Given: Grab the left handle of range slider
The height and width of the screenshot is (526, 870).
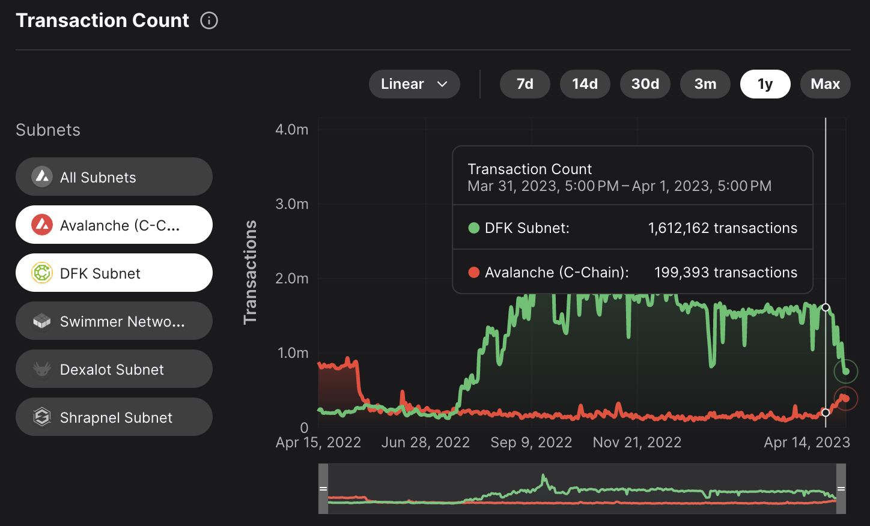Looking at the screenshot, I should pyautogui.click(x=323, y=489).
